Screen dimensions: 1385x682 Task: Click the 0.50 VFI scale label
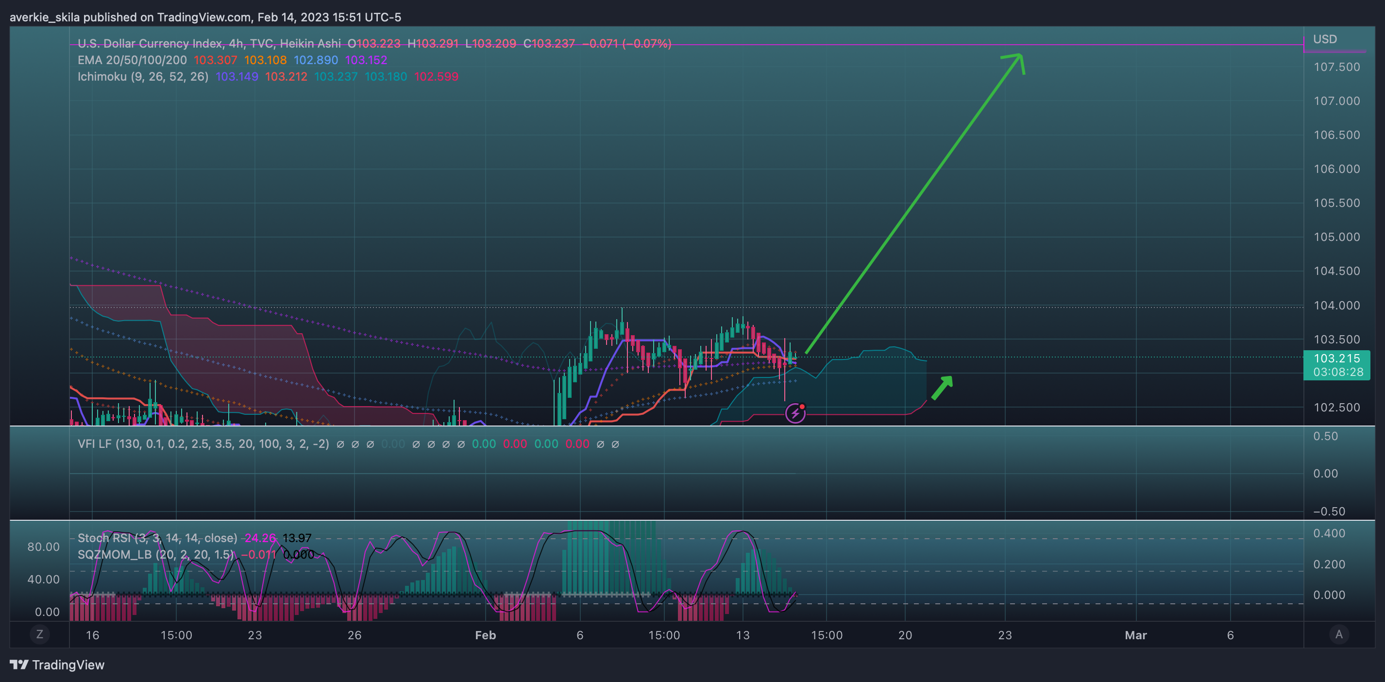(1326, 436)
